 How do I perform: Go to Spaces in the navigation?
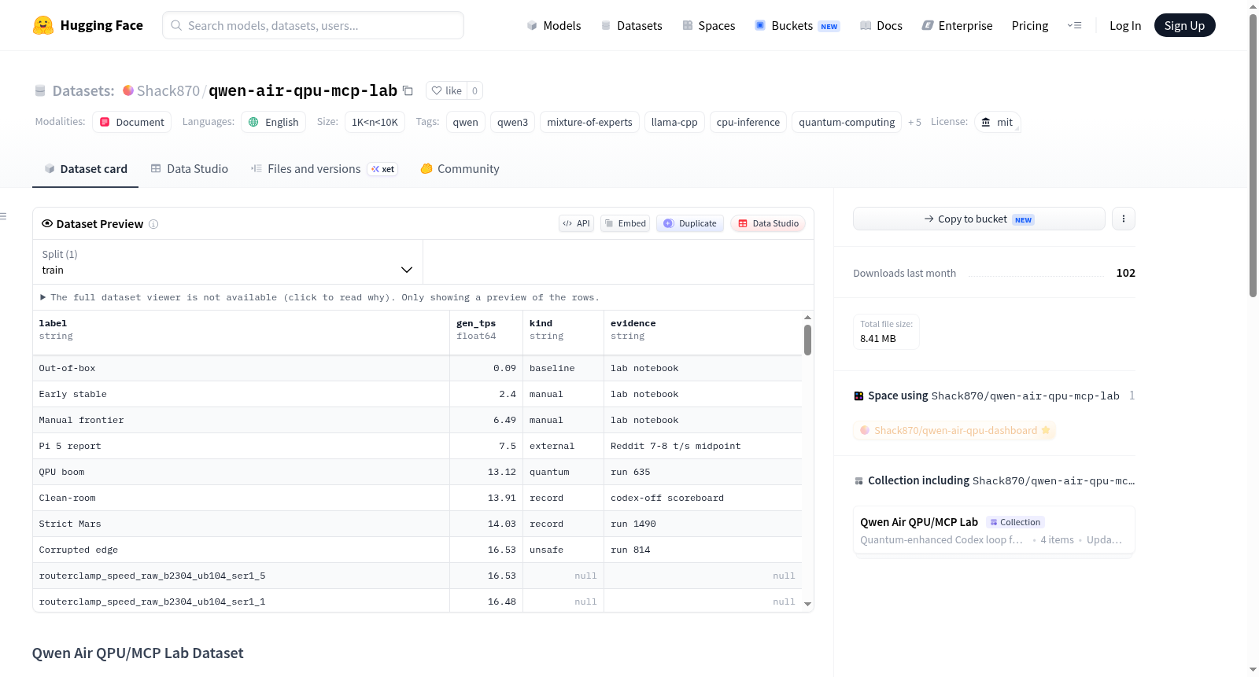point(709,26)
